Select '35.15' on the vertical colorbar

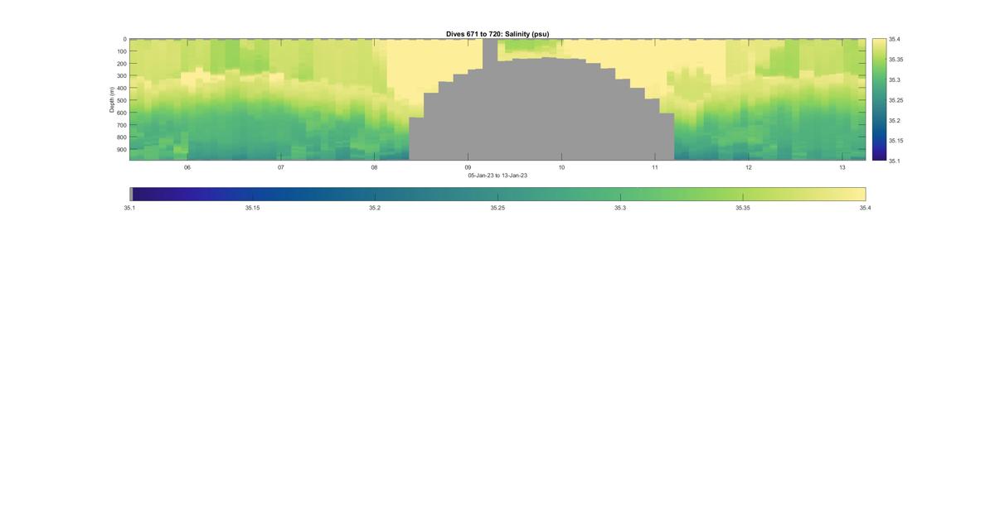click(x=897, y=141)
